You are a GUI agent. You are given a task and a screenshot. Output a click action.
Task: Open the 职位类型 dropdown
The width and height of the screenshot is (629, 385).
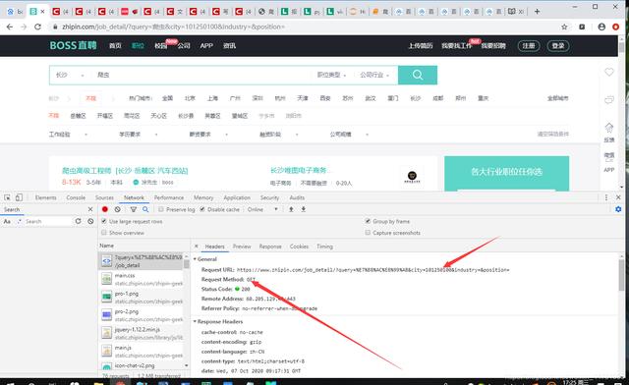331,75
